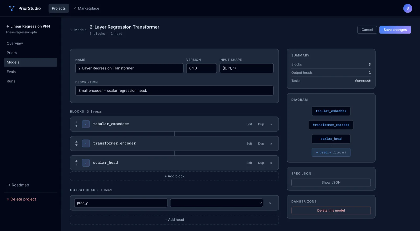Focus the pred_y head name field

coord(121,203)
